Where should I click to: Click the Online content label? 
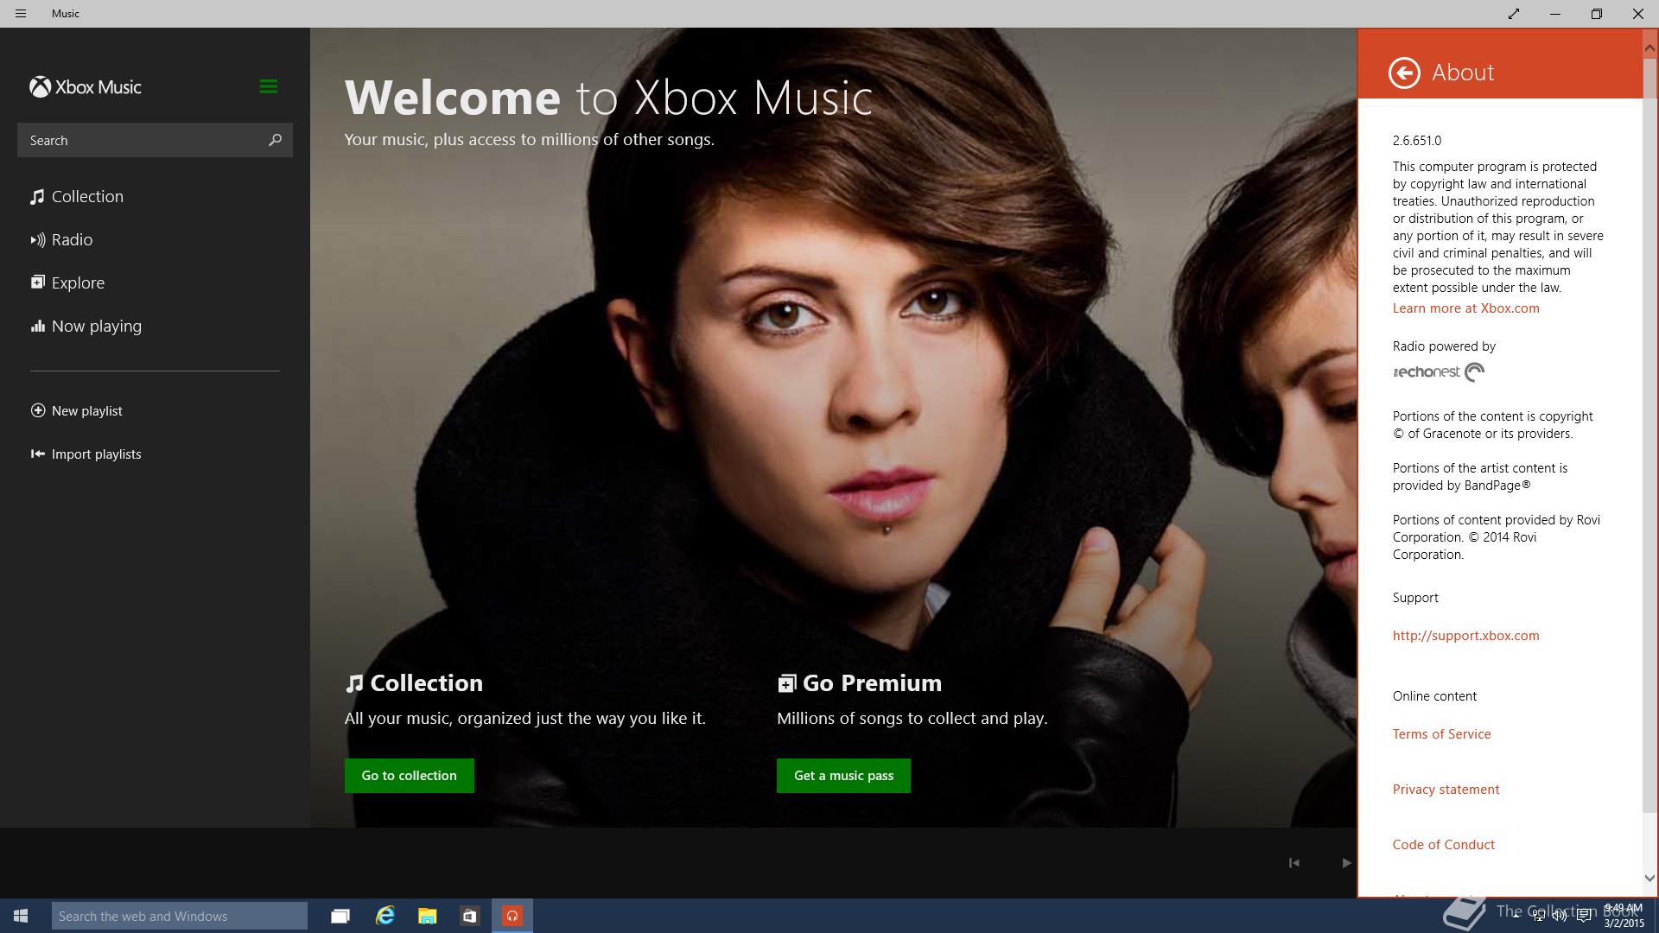[1434, 696]
